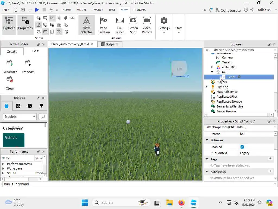
Task: Click the Undo arrow icon
Action: click(x=51, y=10)
